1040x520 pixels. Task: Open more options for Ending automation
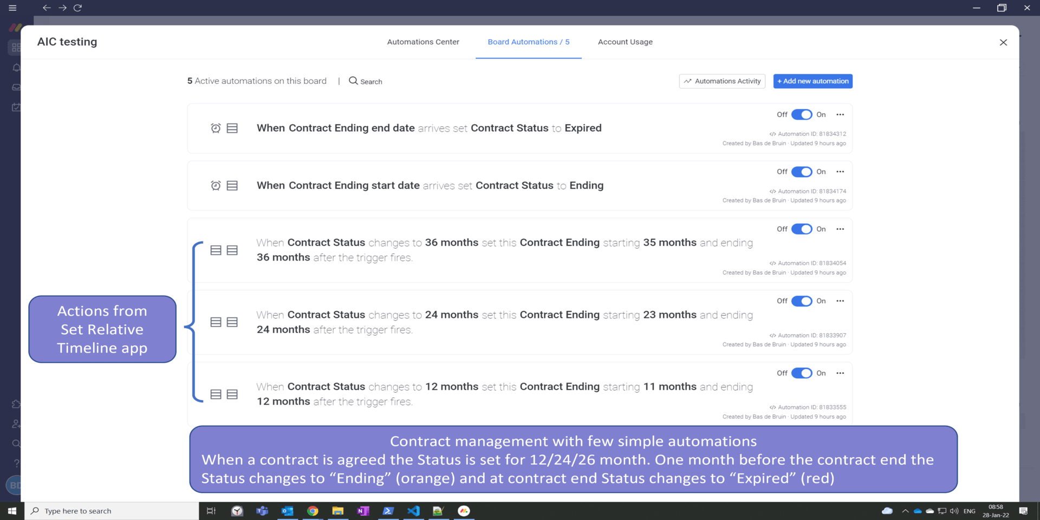click(840, 172)
